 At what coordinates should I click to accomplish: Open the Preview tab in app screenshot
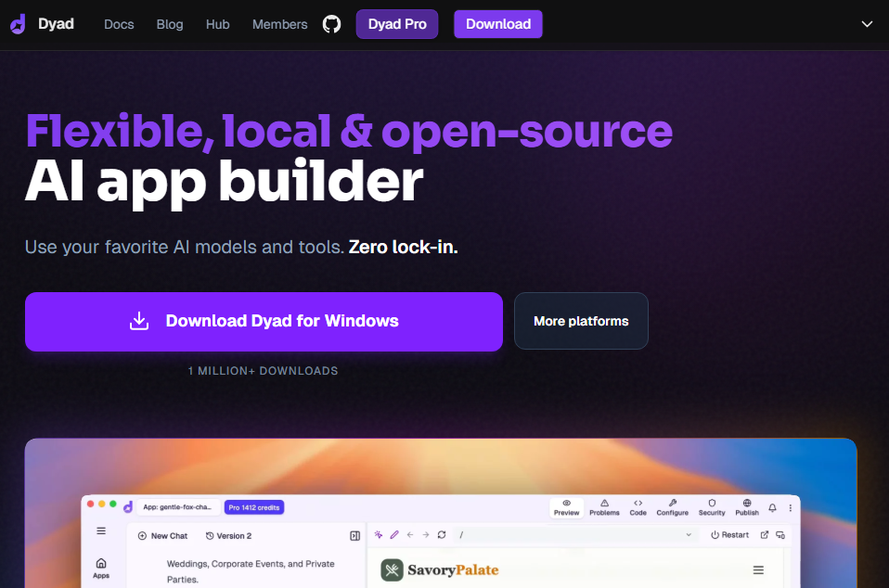[566, 507]
